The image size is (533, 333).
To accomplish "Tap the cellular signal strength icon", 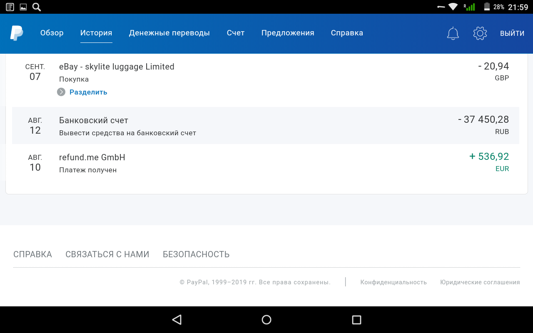I will point(470,7).
